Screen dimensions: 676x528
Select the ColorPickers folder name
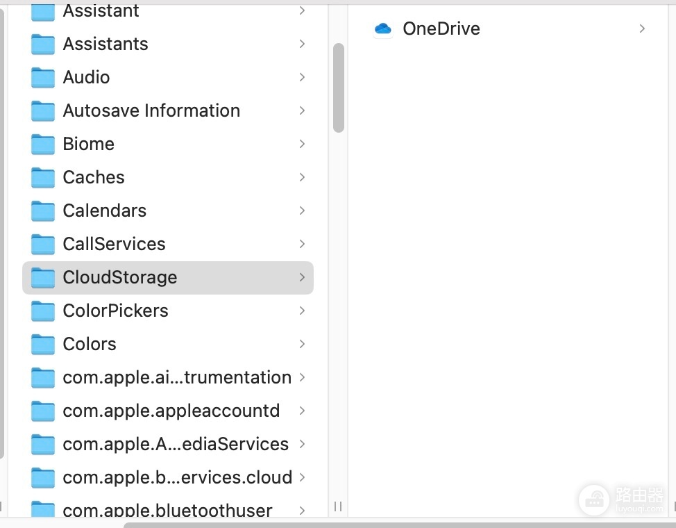pos(115,311)
